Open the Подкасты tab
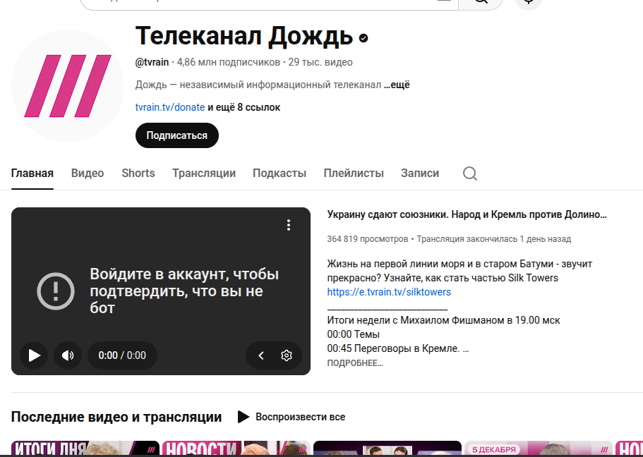Image resolution: width=643 pixels, height=457 pixels. pos(280,173)
